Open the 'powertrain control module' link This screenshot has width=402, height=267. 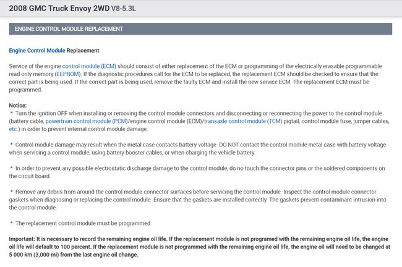coord(78,121)
